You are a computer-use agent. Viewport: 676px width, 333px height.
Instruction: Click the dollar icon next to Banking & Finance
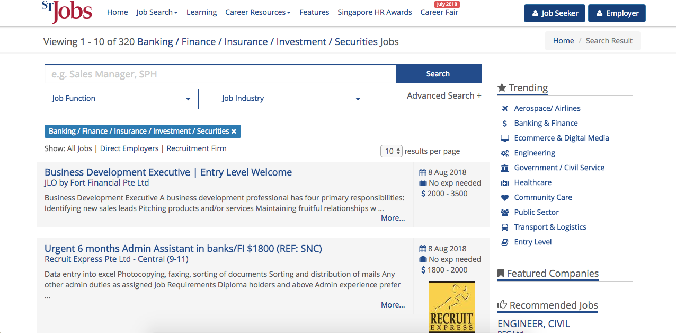click(x=505, y=123)
